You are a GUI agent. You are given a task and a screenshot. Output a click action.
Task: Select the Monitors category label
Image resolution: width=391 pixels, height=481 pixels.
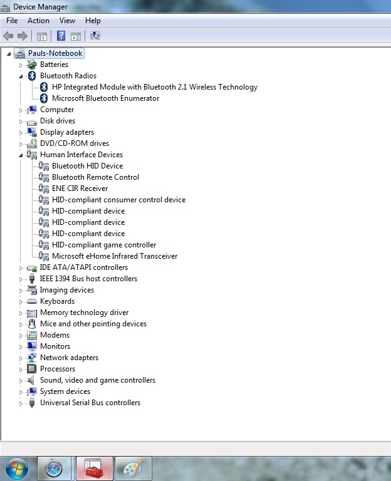pos(55,346)
